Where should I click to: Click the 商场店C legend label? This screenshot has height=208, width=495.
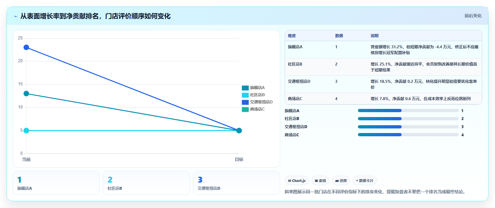point(257,109)
